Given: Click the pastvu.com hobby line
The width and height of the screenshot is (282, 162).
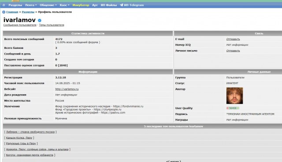Looking at the screenshot, I should [90, 113].
